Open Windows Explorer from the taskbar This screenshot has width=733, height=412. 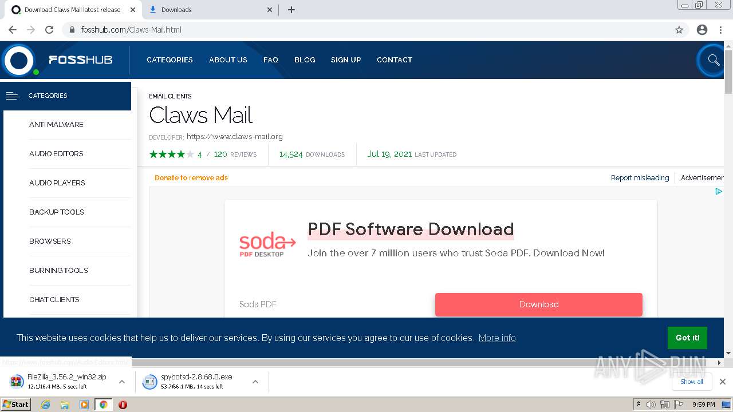[65, 405]
